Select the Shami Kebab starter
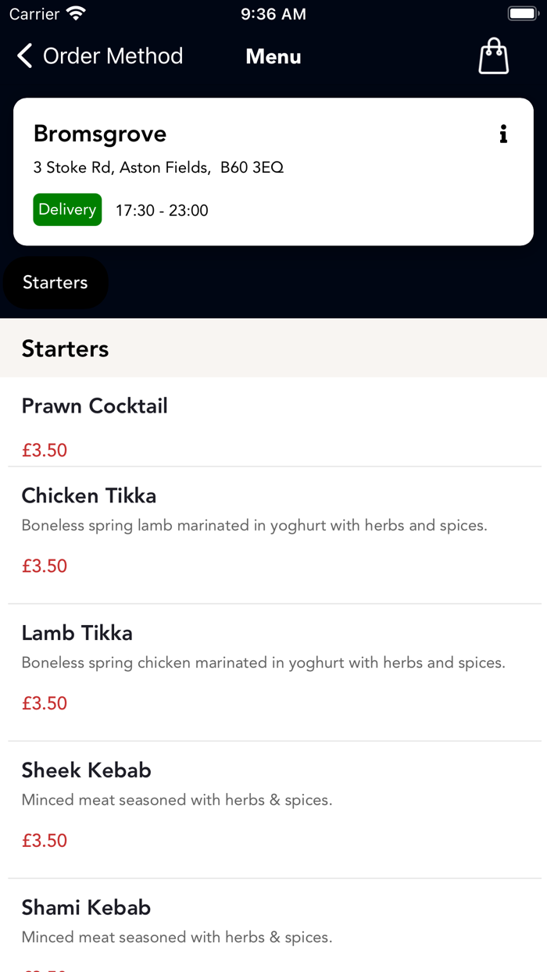The image size is (547, 972). pyautogui.click(x=86, y=908)
